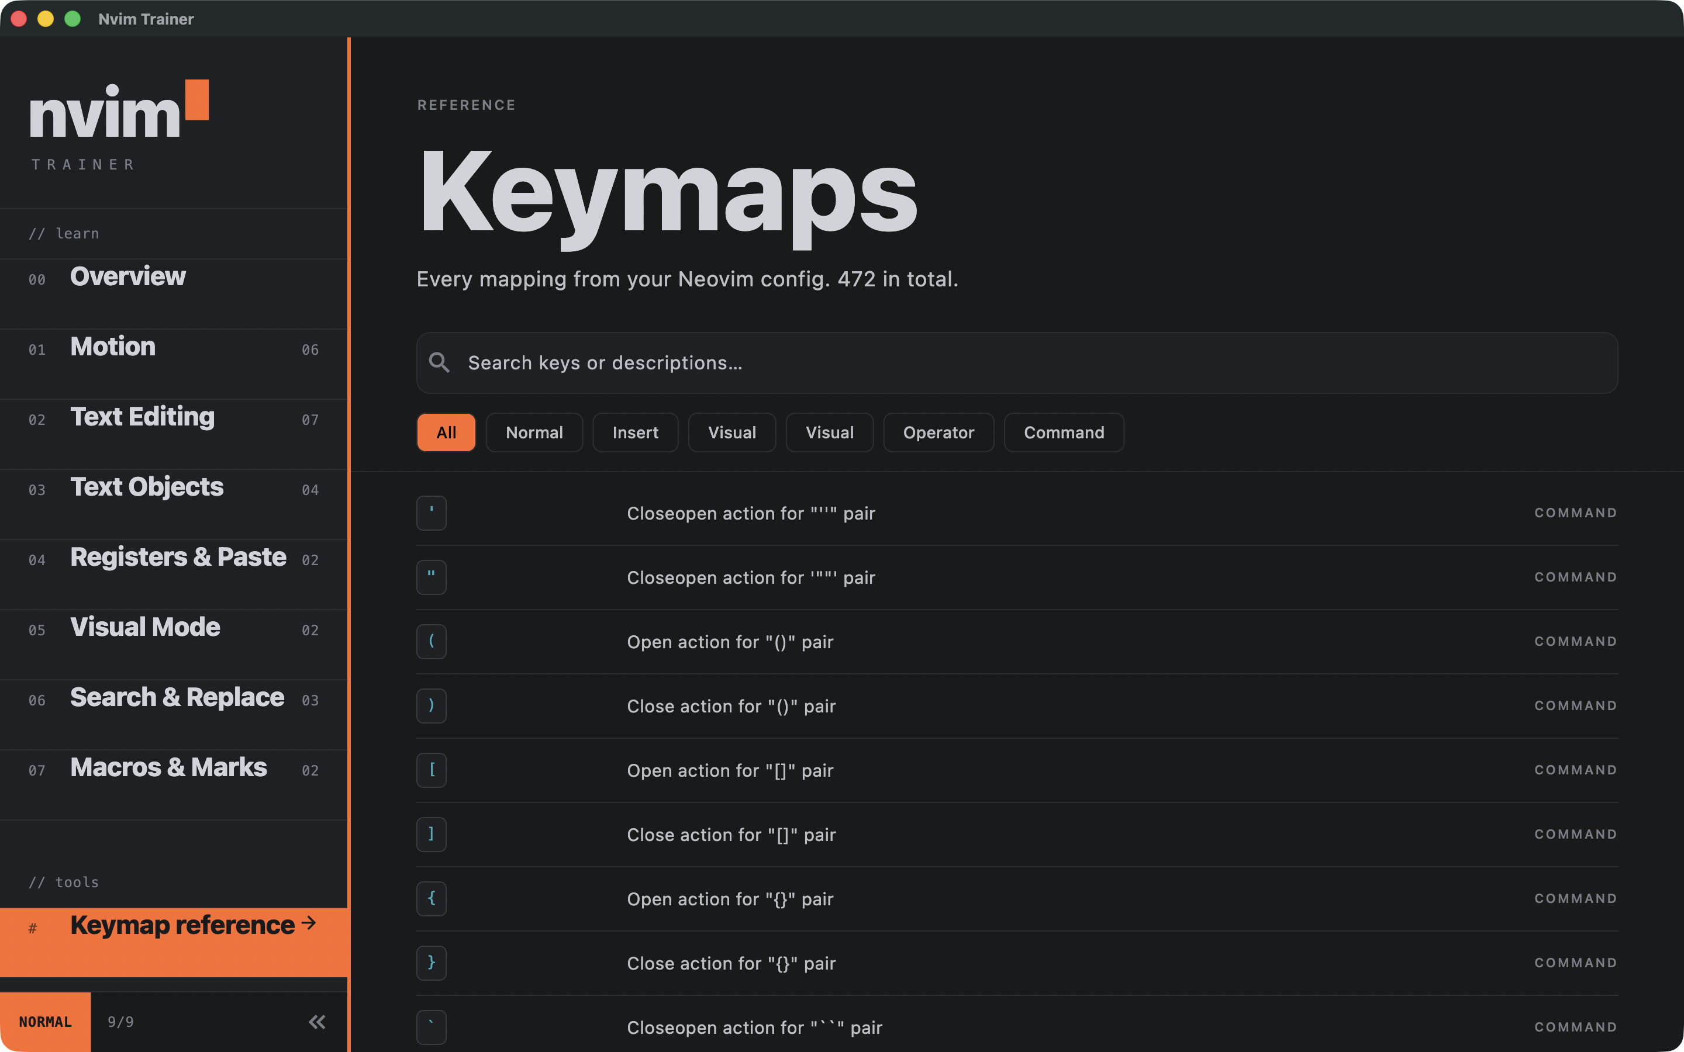Viewport: 1684px width, 1052px height.
Task: Click the backtick key badge
Action: pos(432,1027)
